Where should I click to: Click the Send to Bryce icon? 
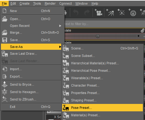5,84
